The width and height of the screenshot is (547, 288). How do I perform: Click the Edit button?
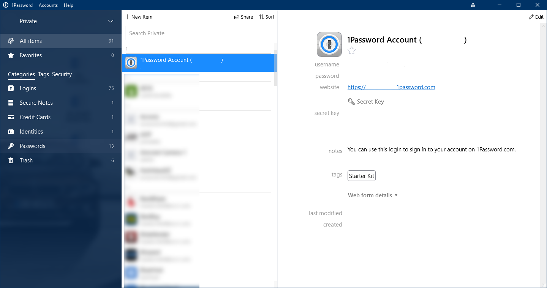point(536,17)
